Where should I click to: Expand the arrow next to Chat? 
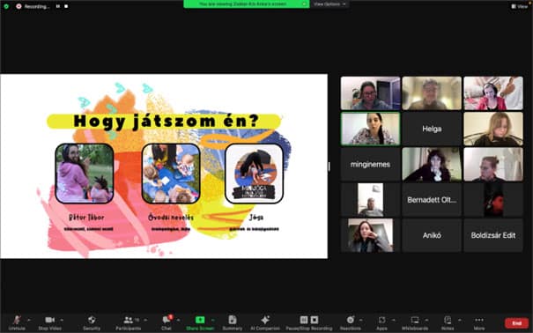pos(179,320)
